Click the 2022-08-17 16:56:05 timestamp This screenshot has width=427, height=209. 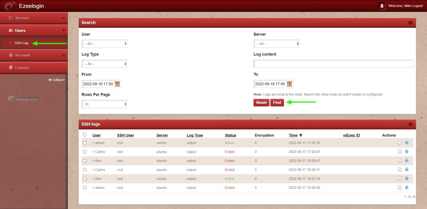point(304,188)
